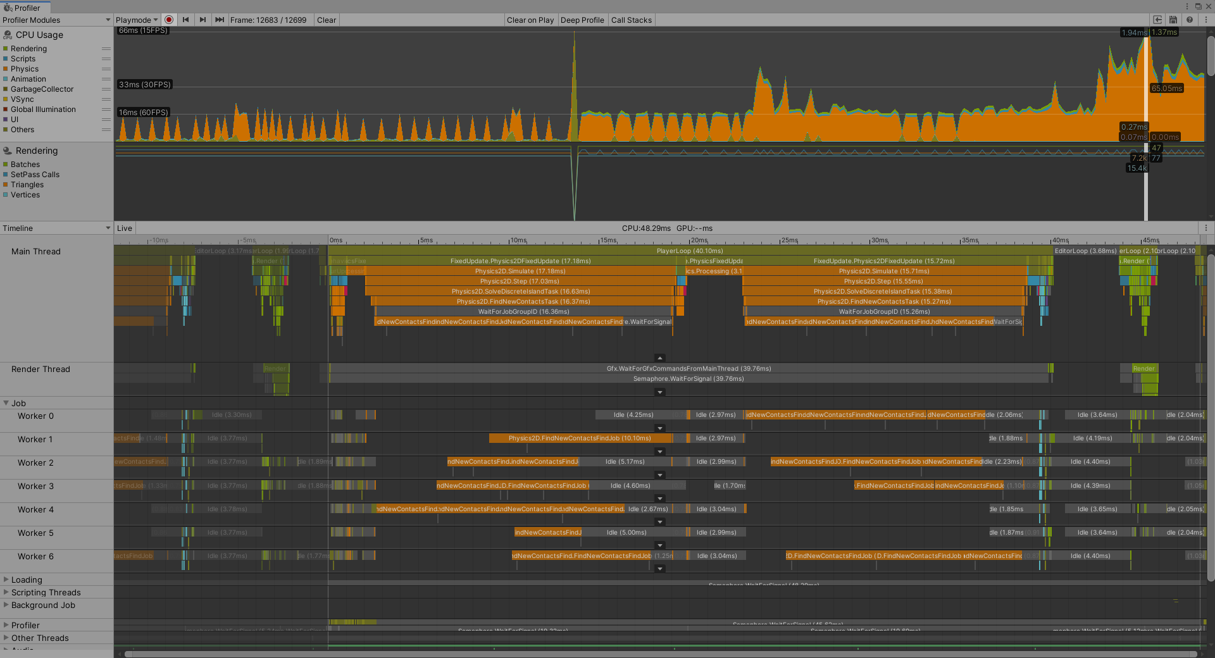Image resolution: width=1215 pixels, height=658 pixels.
Task: Click the drag handle beside Scripts
Action: 106,59
